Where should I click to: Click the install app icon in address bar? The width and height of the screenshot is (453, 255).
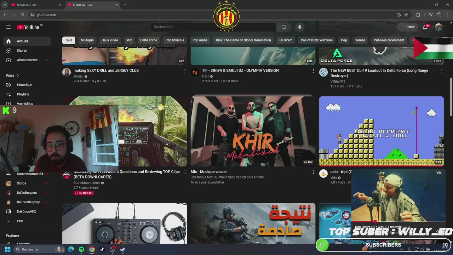(398, 15)
